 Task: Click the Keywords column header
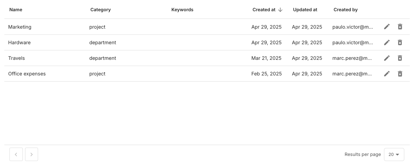182,10
